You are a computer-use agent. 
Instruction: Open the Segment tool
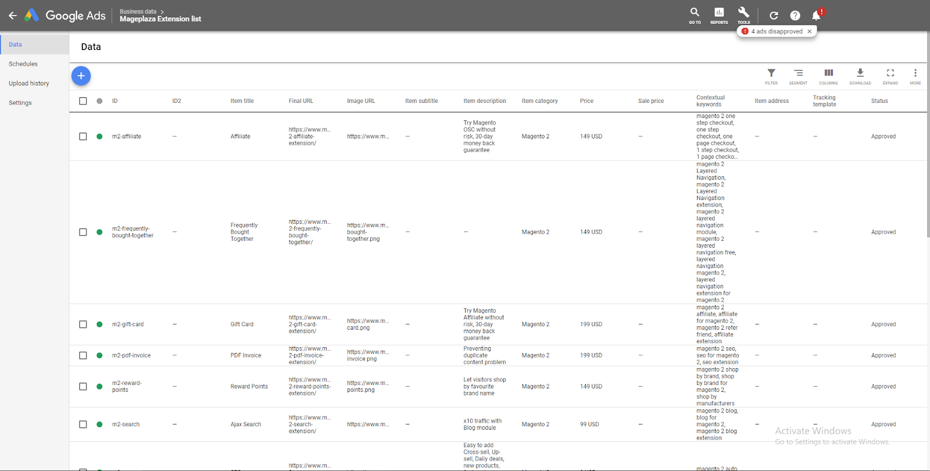tap(798, 76)
